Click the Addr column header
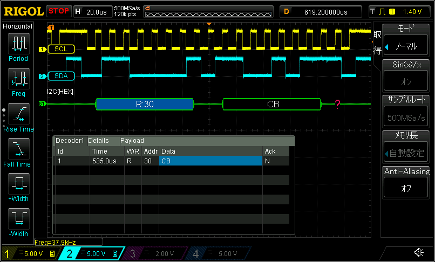Viewport: 435px width, 262px height. point(151,151)
